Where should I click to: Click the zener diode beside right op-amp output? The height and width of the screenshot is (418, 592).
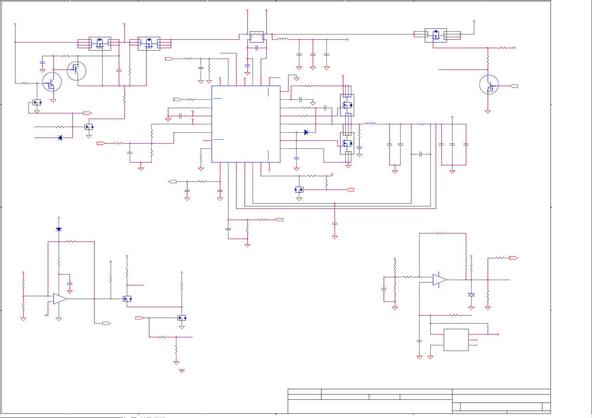pyautogui.click(x=471, y=294)
